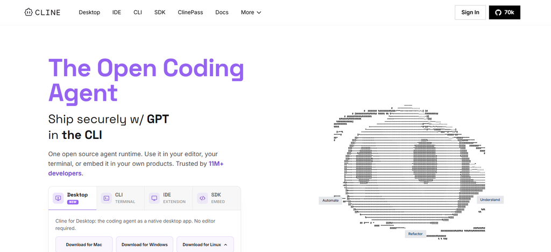Select the SDK Embed tab
551x252 pixels.
[x=216, y=198]
